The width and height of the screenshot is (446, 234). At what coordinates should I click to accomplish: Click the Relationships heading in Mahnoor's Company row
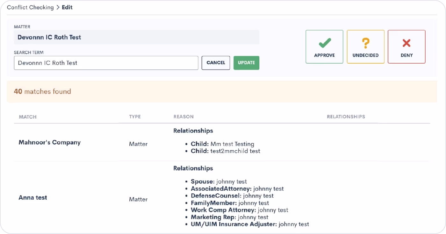pos(193,131)
